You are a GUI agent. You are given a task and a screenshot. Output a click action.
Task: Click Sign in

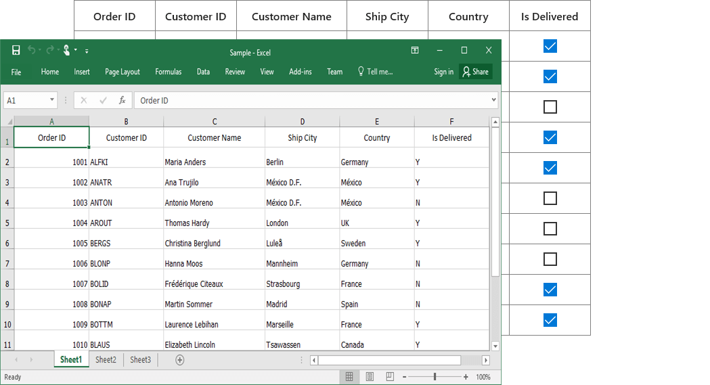click(443, 72)
